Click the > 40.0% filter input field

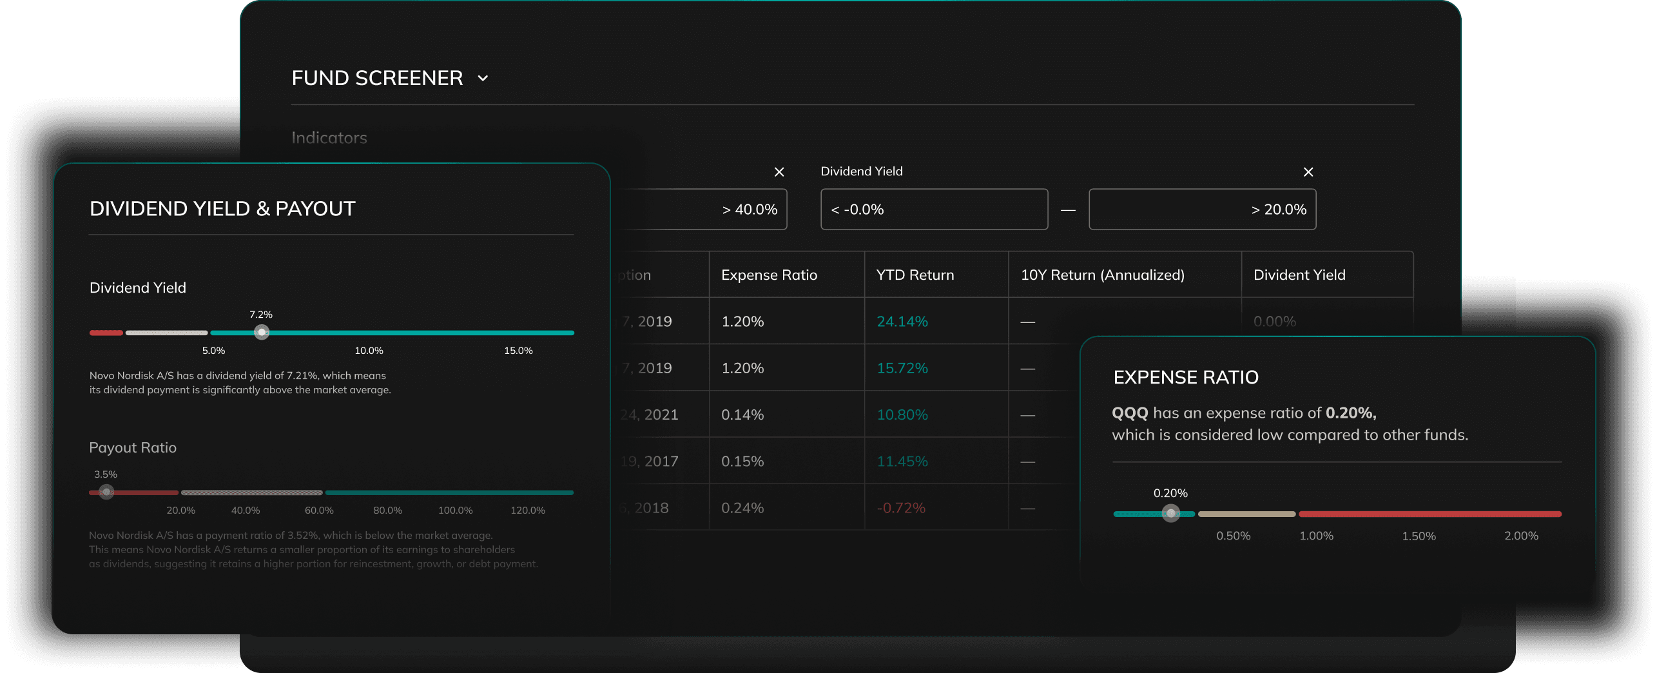coord(703,210)
